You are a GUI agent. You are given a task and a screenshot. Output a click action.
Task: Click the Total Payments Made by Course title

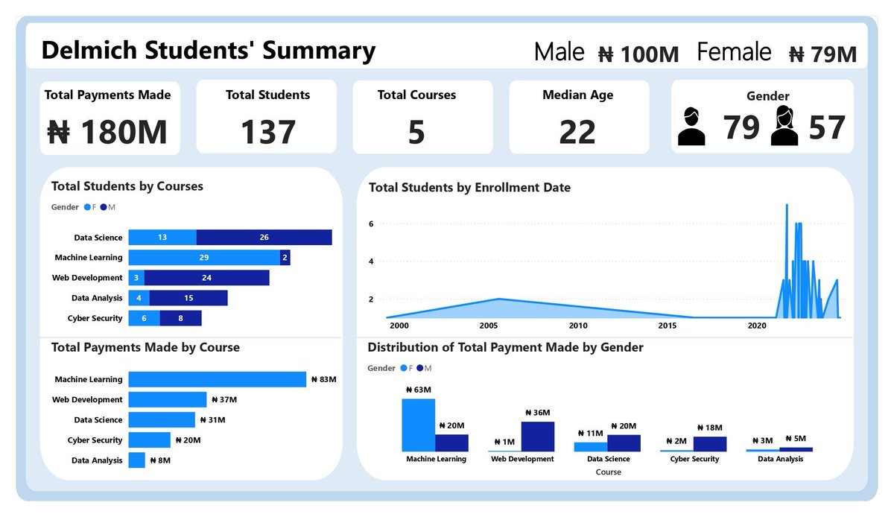point(145,347)
